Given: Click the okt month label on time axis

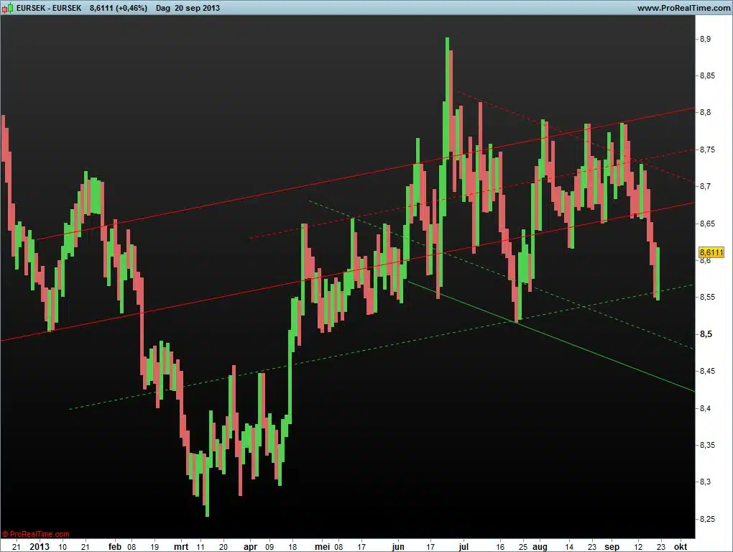Looking at the screenshot, I should (x=679, y=546).
